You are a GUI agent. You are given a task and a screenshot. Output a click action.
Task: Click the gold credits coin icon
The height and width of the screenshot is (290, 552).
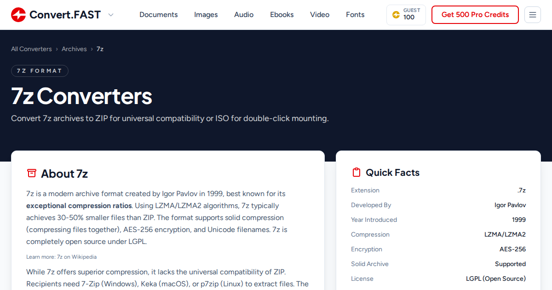(396, 15)
